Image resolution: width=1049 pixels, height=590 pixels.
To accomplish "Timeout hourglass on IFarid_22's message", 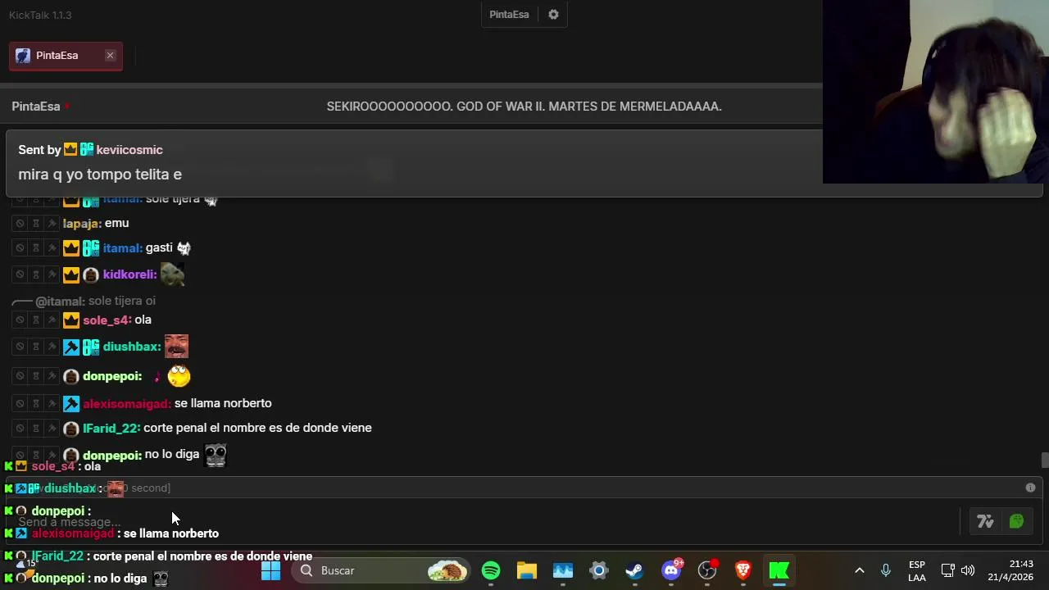I will click(x=36, y=429).
